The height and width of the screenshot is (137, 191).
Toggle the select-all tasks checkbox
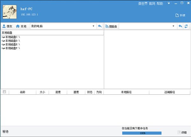tap(4, 92)
